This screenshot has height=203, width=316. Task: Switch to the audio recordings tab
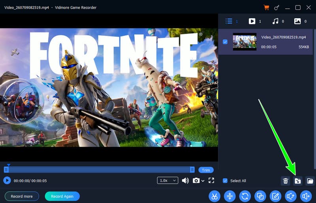(275, 21)
